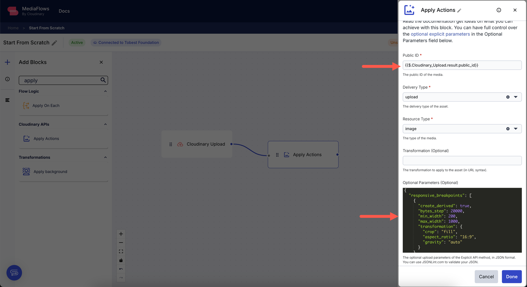The height and width of the screenshot is (287, 527).
Task: Zoom in on the canvas
Action: tap(121, 234)
